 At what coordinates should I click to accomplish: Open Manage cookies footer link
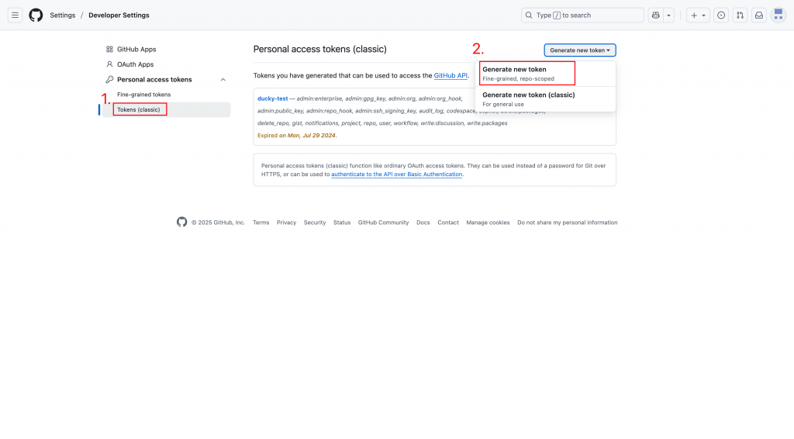pyautogui.click(x=488, y=223)
